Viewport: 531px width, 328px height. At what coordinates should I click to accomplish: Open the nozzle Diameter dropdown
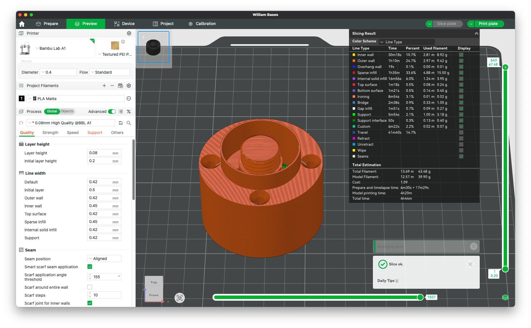pos(58,72)
